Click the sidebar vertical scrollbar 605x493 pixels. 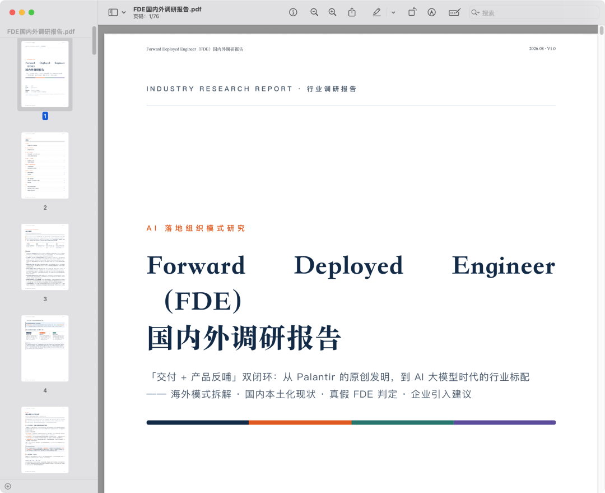(94, 40)
